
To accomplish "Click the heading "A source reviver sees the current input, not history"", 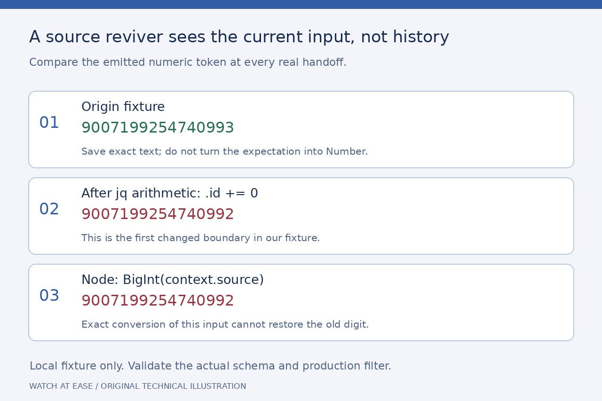I will coord(239,37).
